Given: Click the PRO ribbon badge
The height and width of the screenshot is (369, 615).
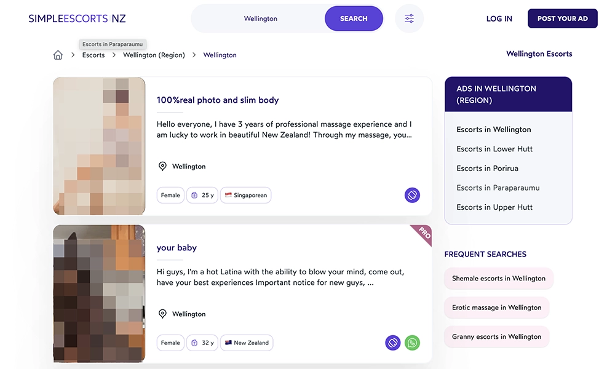Looking at the screenshot, I should 423,234.
